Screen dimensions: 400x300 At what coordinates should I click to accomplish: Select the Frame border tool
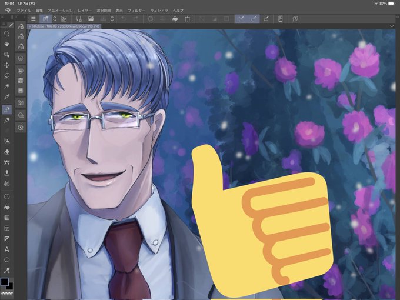click(6, 228)
